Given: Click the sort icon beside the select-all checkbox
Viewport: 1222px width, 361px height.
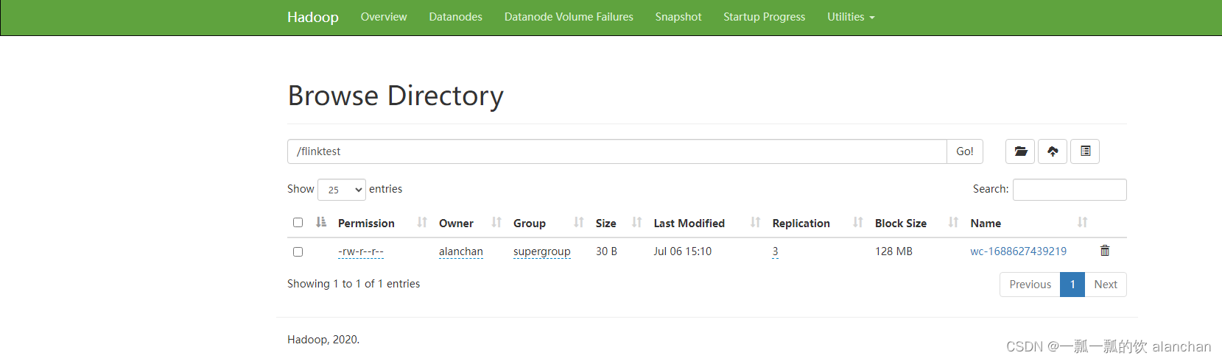Looking at the screenshot, I should [x=321, y=222].
